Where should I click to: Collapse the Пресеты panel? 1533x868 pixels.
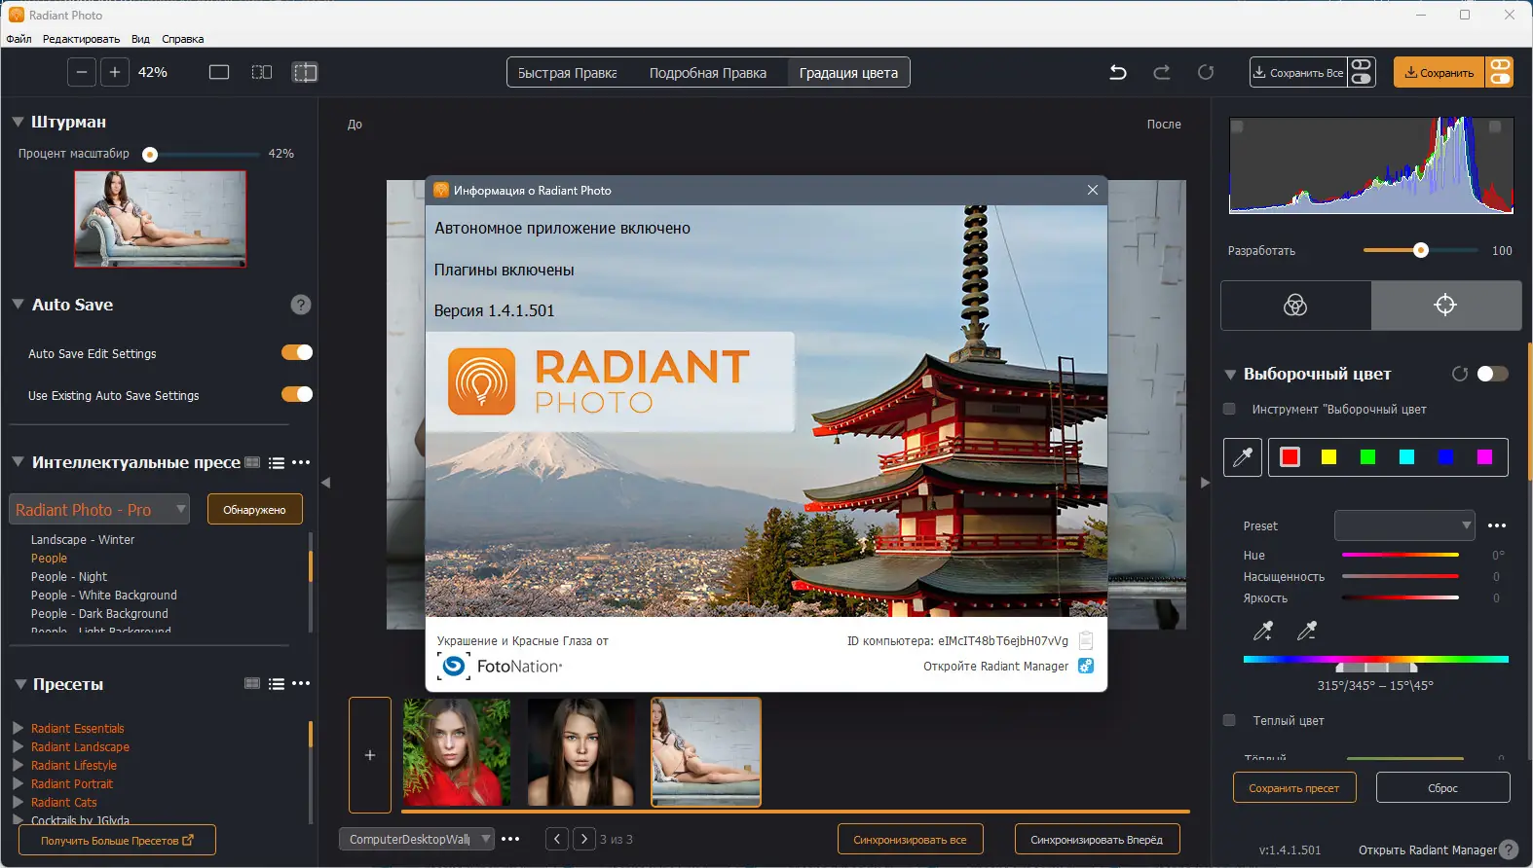coord(19,684)
